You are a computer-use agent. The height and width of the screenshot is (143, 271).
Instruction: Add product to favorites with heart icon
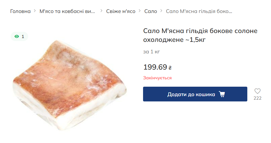[x=257, y=91]
